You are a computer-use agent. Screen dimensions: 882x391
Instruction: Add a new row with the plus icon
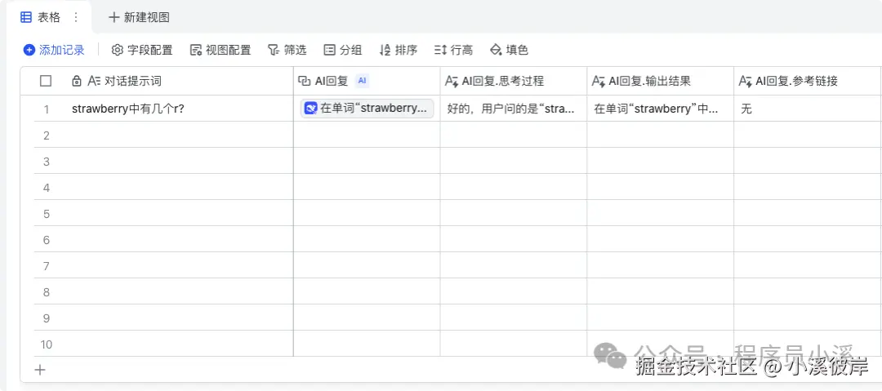[x=40, y=370]
